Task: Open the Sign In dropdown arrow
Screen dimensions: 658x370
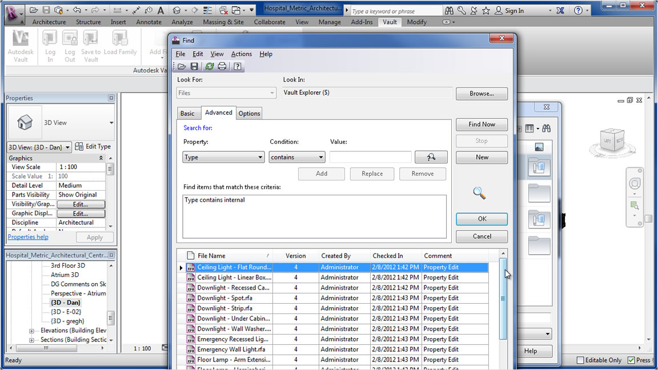Action: pos(550,11)
